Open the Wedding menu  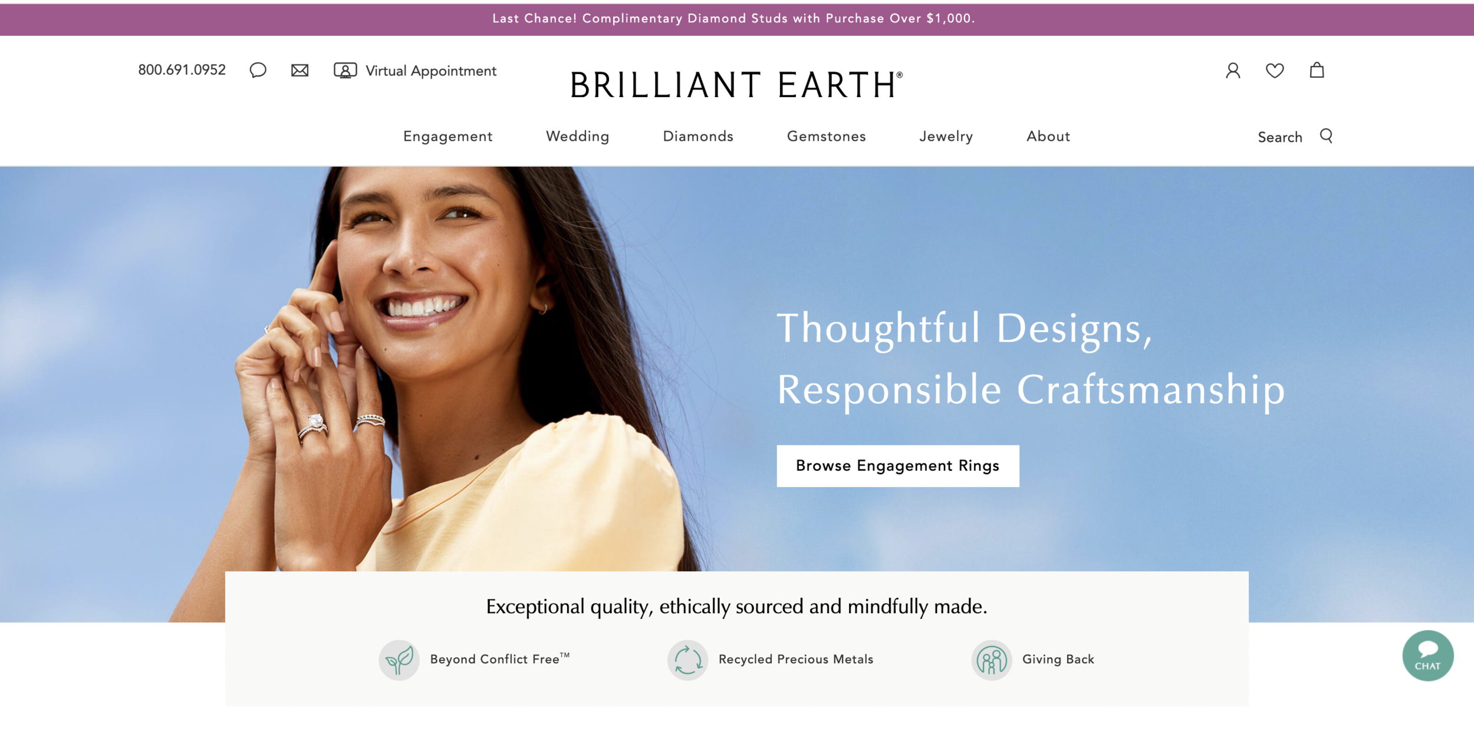click(x=577, y=137)
